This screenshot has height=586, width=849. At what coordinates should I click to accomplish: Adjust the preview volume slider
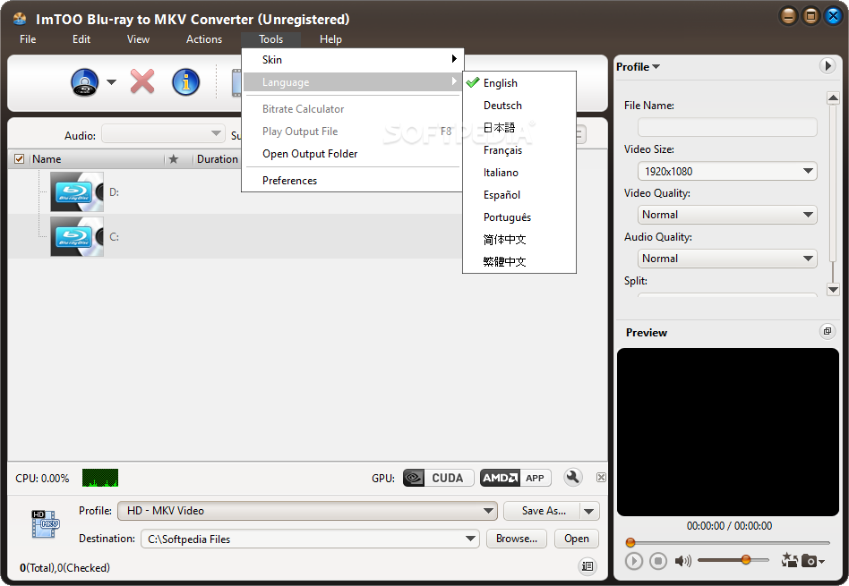746,559
